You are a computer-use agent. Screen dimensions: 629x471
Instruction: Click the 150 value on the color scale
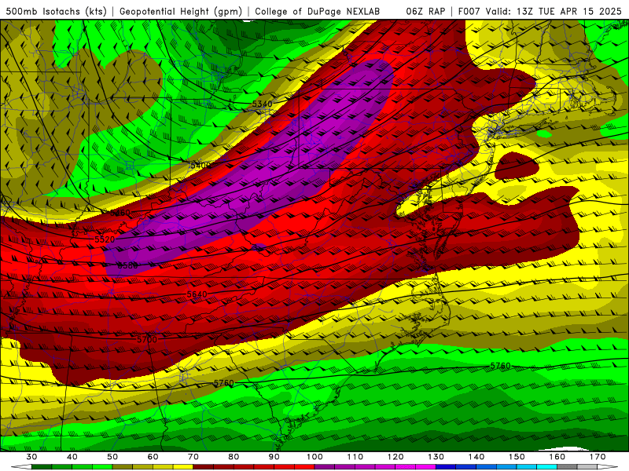[x=517, y=457]
